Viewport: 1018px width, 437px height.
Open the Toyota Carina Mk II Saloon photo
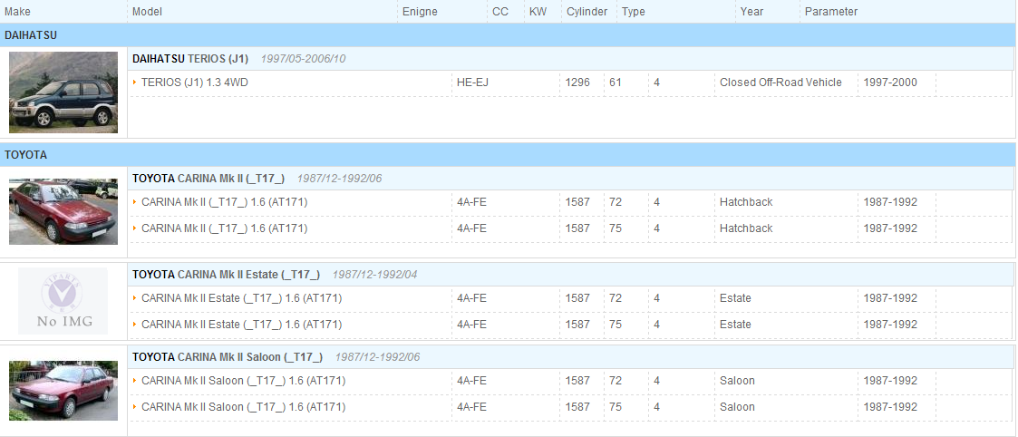tap(63, 390)
